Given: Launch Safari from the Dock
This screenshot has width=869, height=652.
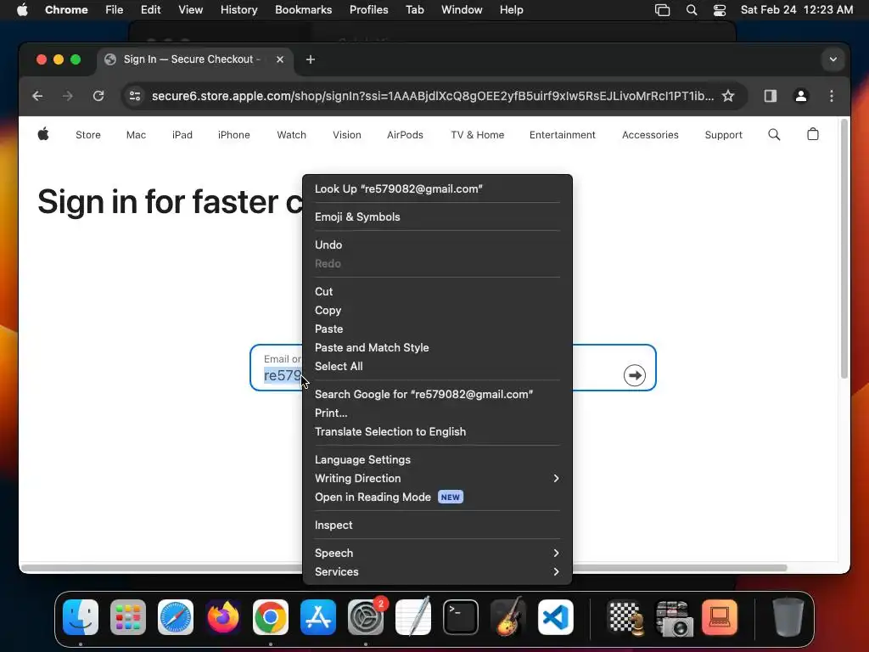Looking at the screenshot, I should tap(176, 617).
